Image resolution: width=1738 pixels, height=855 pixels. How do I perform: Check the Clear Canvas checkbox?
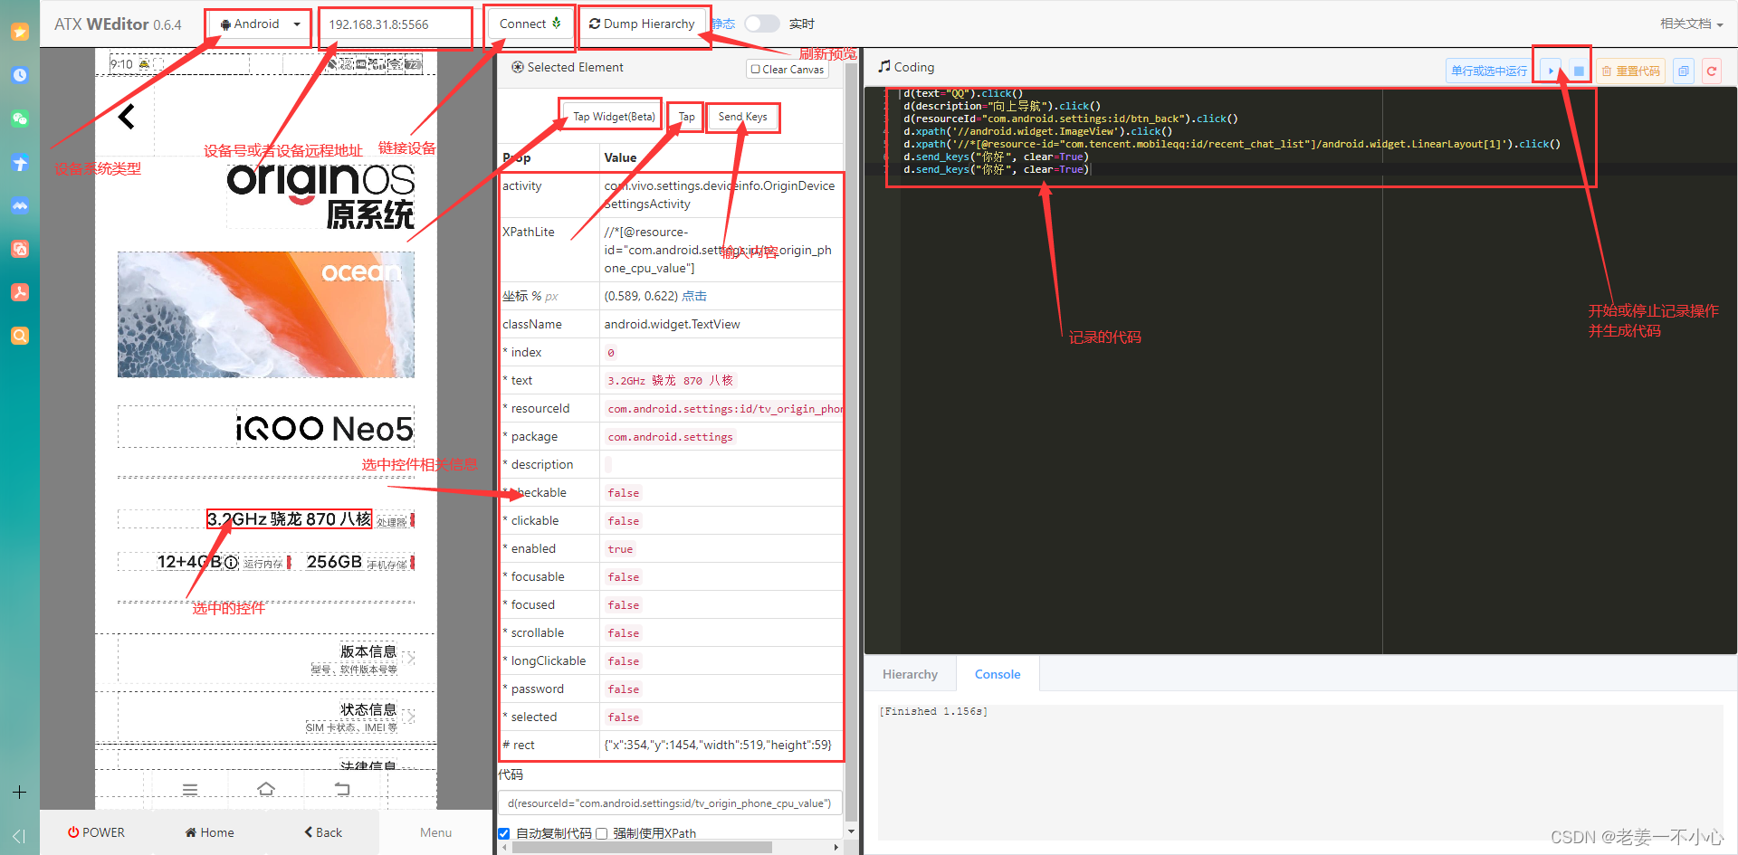click(x=756, y=69)
